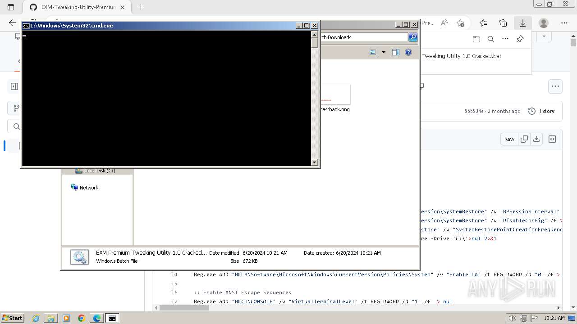Open Edge tab actions menu icon

pos(11,7)
